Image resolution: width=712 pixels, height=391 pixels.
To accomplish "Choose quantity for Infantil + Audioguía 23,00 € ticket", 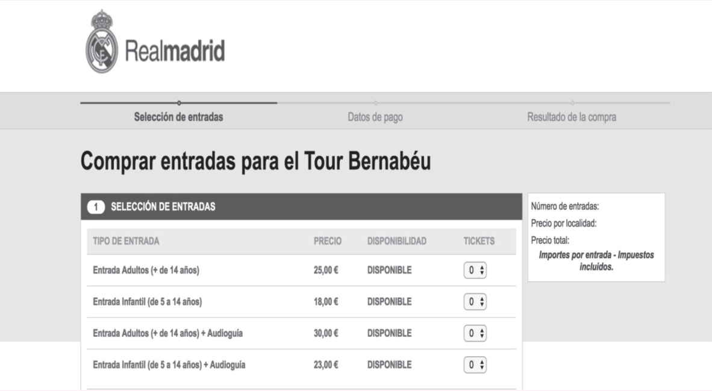I will tap(475, 365).
